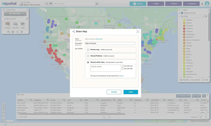Click the map zoom-in plus button
The width and height of the screenshot is (211, 126).
(x=4, y=114)
